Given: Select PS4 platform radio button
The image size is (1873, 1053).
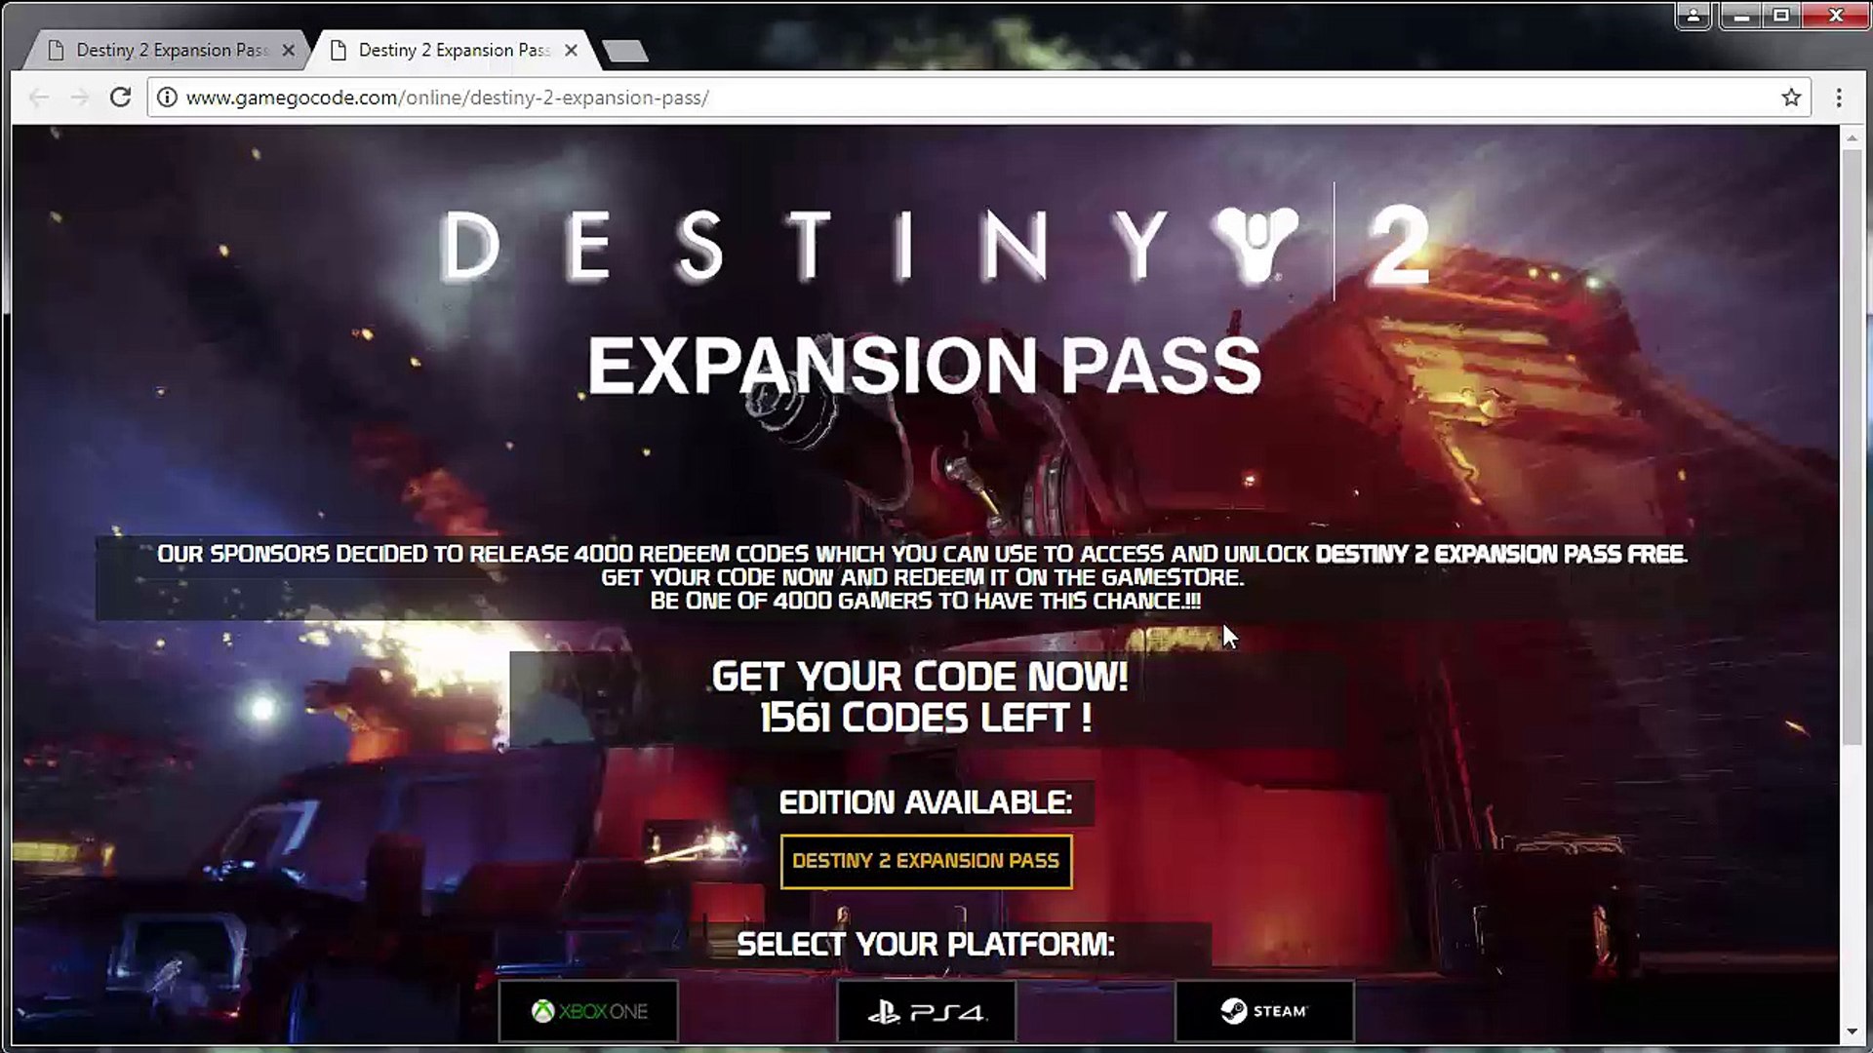Looking at the screenshot, I should 926,1010.
